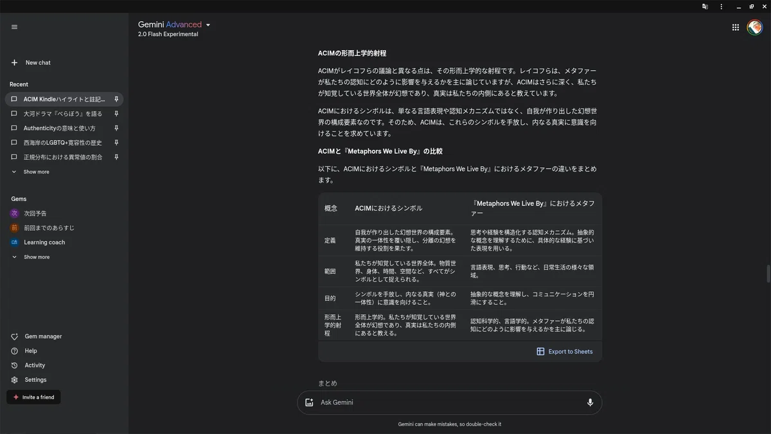This screenshot has width=771, height=434.
Task: Click the New chat plus icon
Action: pyautogui.click(x=14, y=62)
